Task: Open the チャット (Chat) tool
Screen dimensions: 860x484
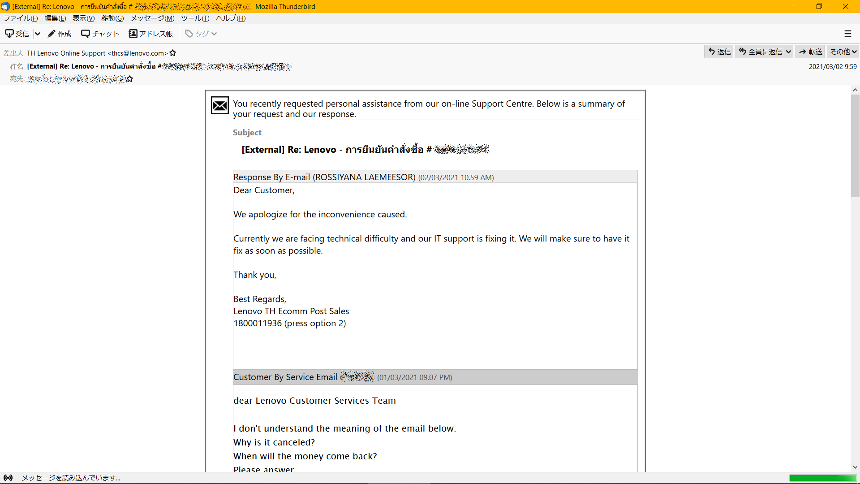Action: [x=100, y=34]
